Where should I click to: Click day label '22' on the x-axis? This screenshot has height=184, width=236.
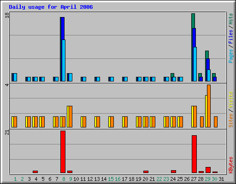coord(159,179)
